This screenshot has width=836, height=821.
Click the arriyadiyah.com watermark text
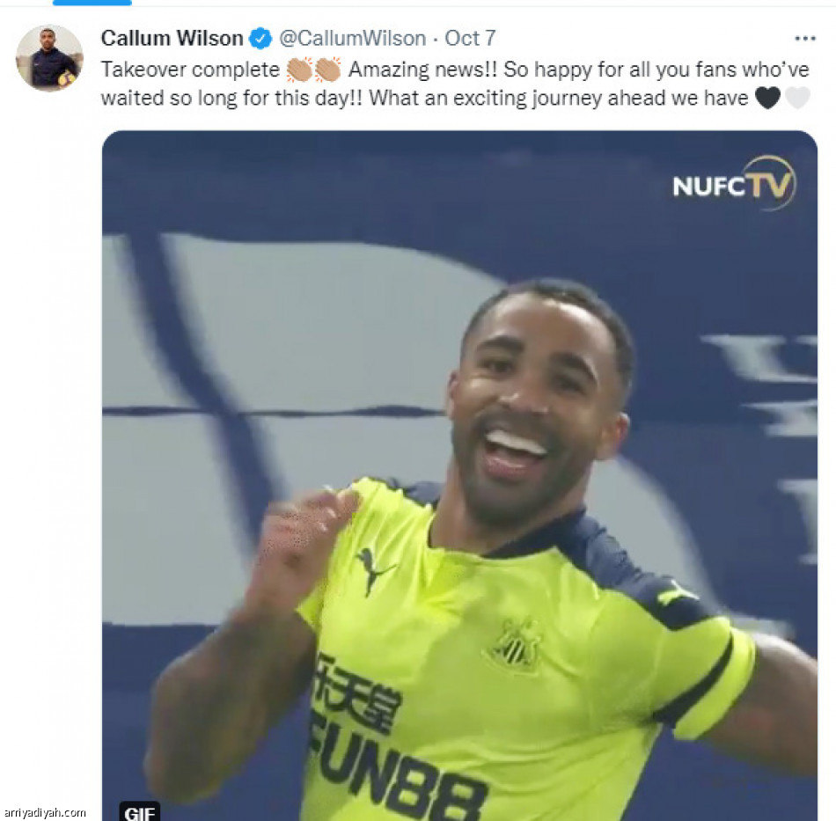click(45, 812)
